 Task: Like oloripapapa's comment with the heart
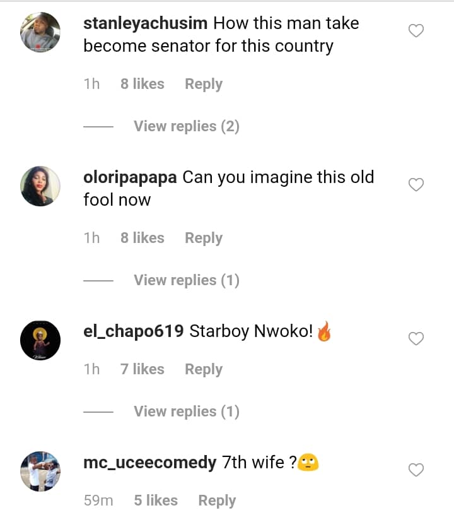(416, 184)
